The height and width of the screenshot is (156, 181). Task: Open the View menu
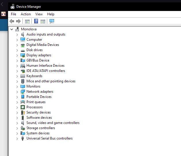tap(39, 14)
